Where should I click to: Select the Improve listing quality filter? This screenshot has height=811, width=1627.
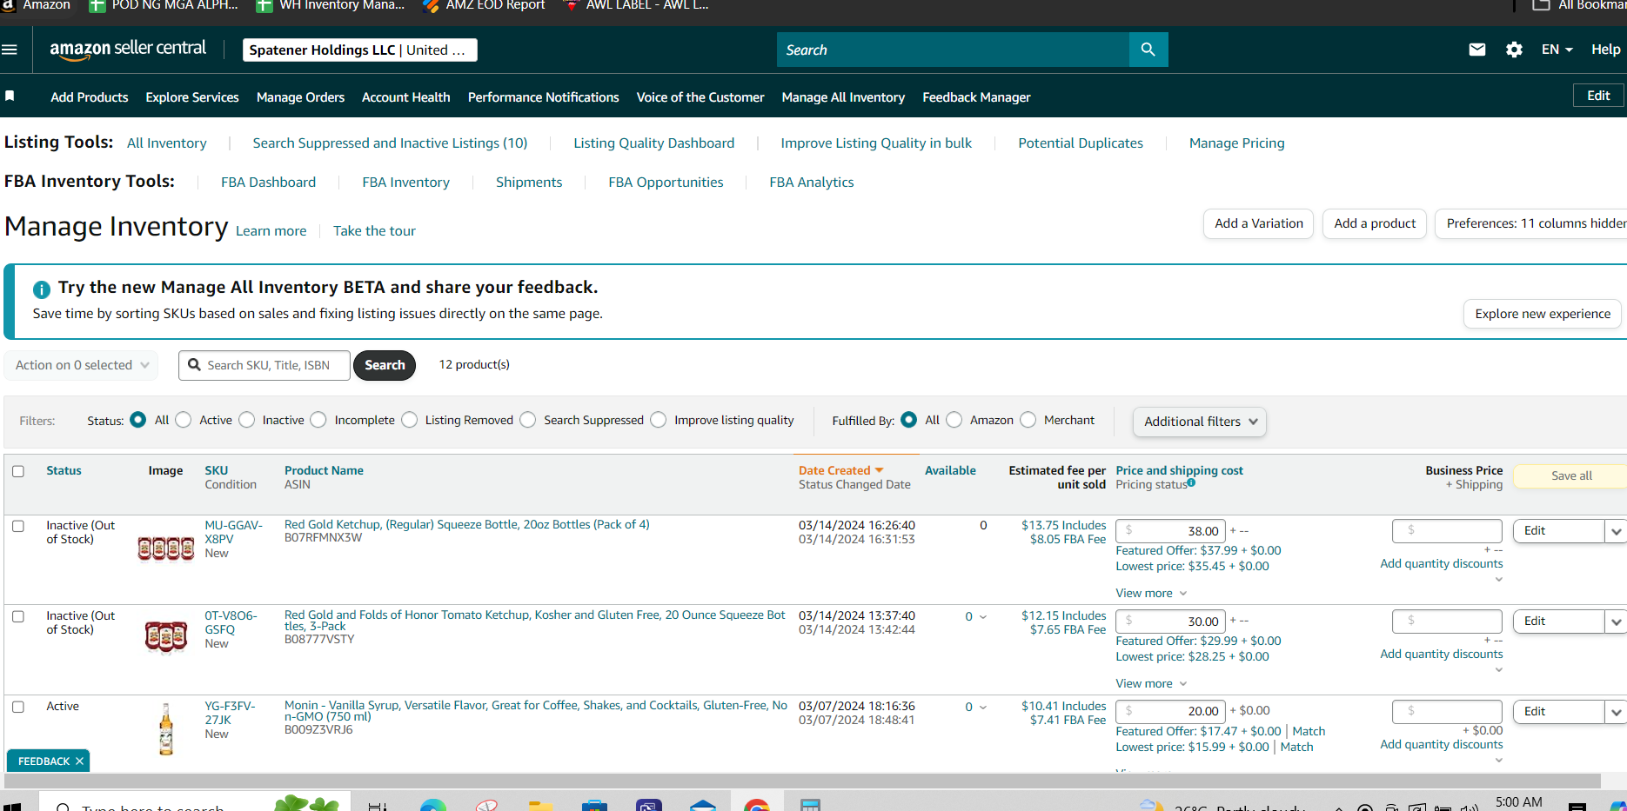click(x=659, y=420)
